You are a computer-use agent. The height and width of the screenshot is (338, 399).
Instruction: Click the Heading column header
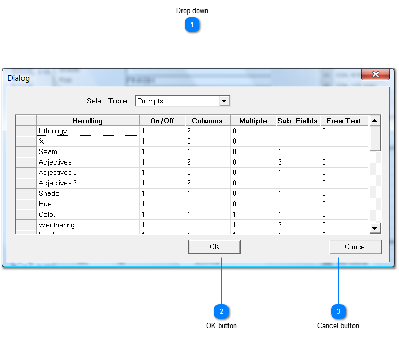coord(87,121)
